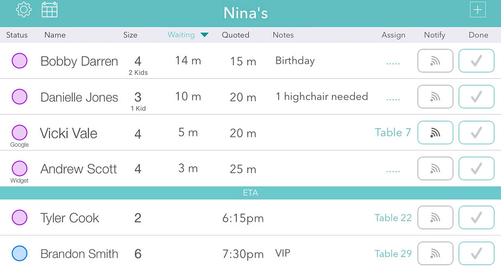Open the calendar reservations view
Image resolution: width=501 pixels, height=270 pixels.
[x=49, y=10]
